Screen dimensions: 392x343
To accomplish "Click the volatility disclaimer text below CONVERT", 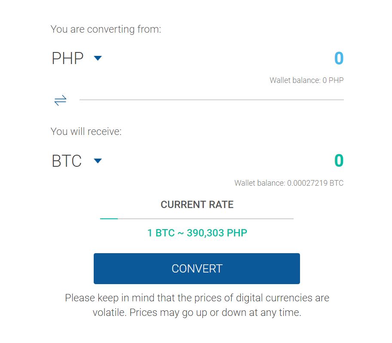I will point(197,305).
